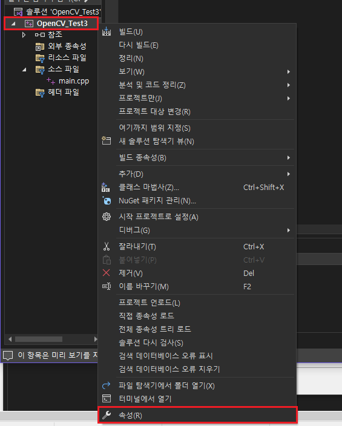Screen dimensions: 342x426
Task: Click the 외부 종속성 folder icon
Action: tap(40, 47)
